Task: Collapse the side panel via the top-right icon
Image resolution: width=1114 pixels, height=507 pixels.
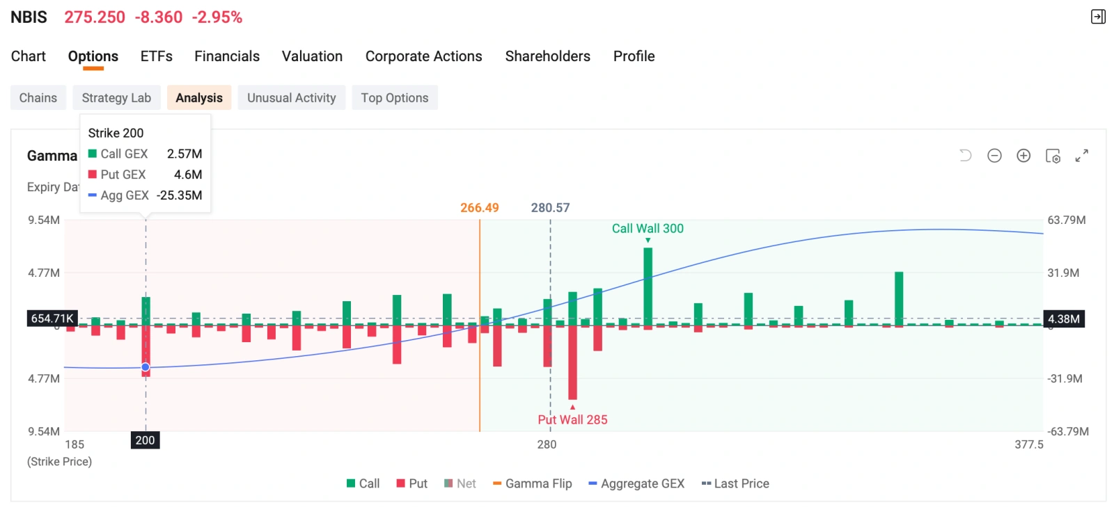Action: click(x=1098, y=17)
